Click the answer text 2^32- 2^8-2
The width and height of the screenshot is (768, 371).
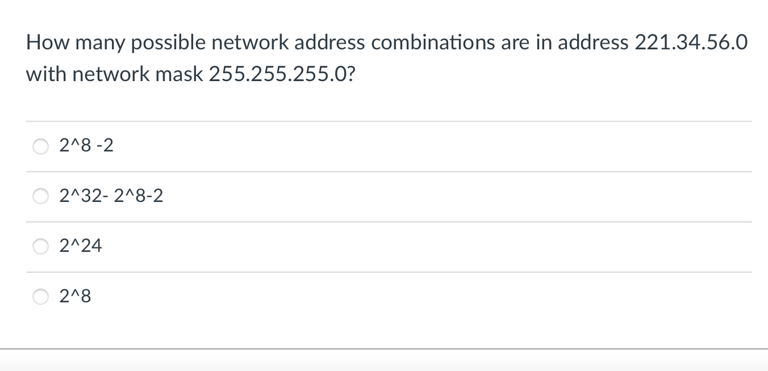coord(111,196)
